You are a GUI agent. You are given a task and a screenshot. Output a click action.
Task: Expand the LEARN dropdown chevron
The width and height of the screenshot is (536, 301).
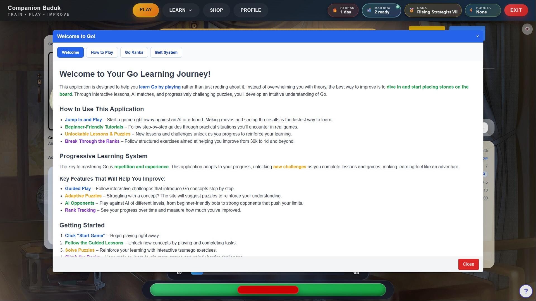pyautogui.click(x=190, y=10)
